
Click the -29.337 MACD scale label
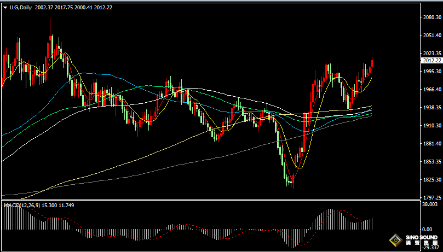[430, 247]
